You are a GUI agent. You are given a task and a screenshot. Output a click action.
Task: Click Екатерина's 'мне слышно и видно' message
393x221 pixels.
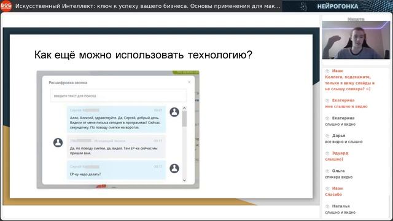346,106
